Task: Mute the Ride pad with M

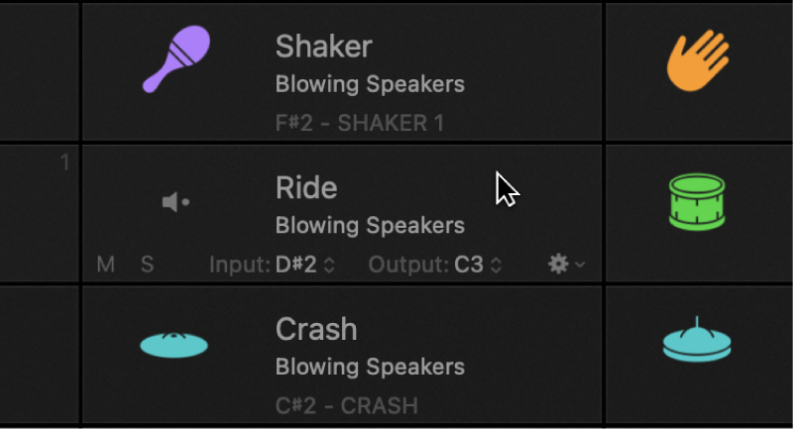Action: (x=106, y=265)
